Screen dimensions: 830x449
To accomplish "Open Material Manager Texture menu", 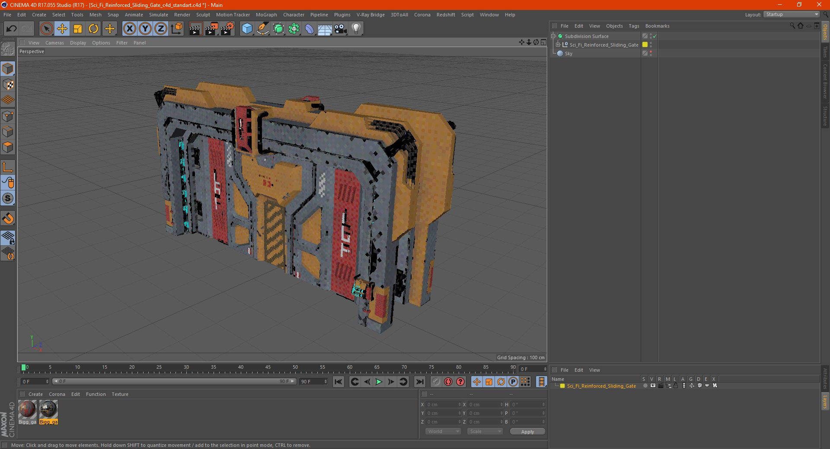I will pos(120,394).
